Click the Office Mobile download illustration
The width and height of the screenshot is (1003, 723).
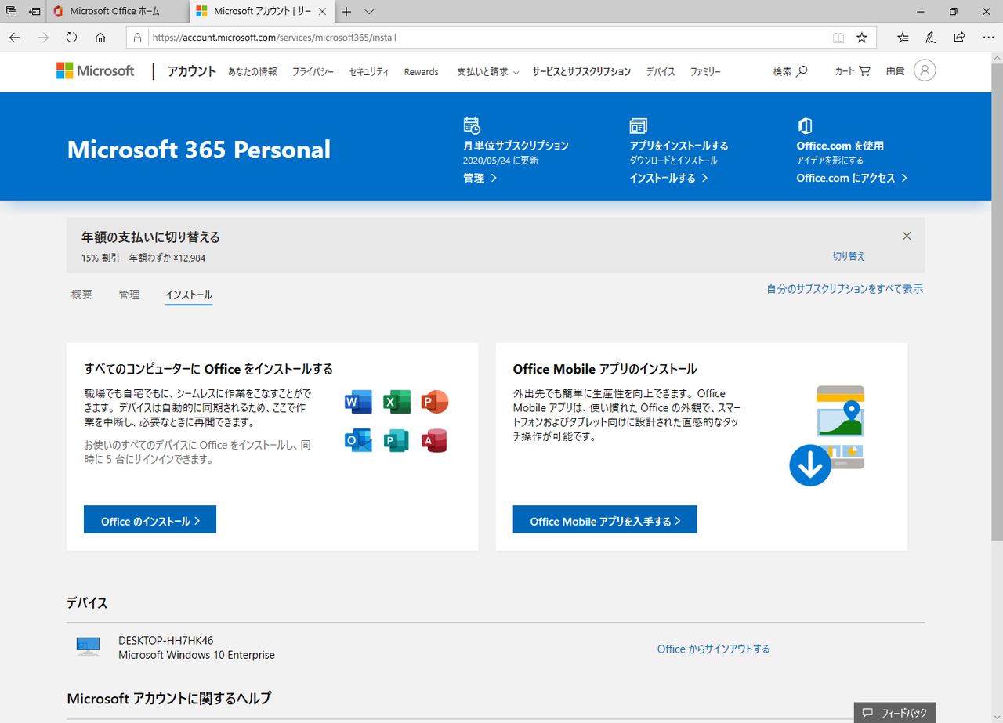(827, 436)
